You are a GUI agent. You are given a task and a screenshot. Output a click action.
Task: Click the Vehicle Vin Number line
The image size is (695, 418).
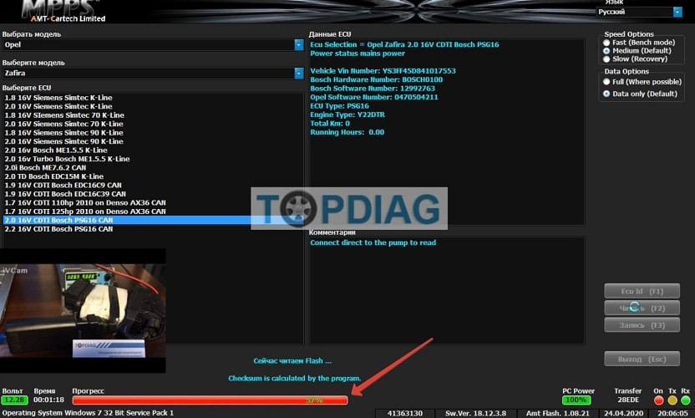[x=383, y=71]
